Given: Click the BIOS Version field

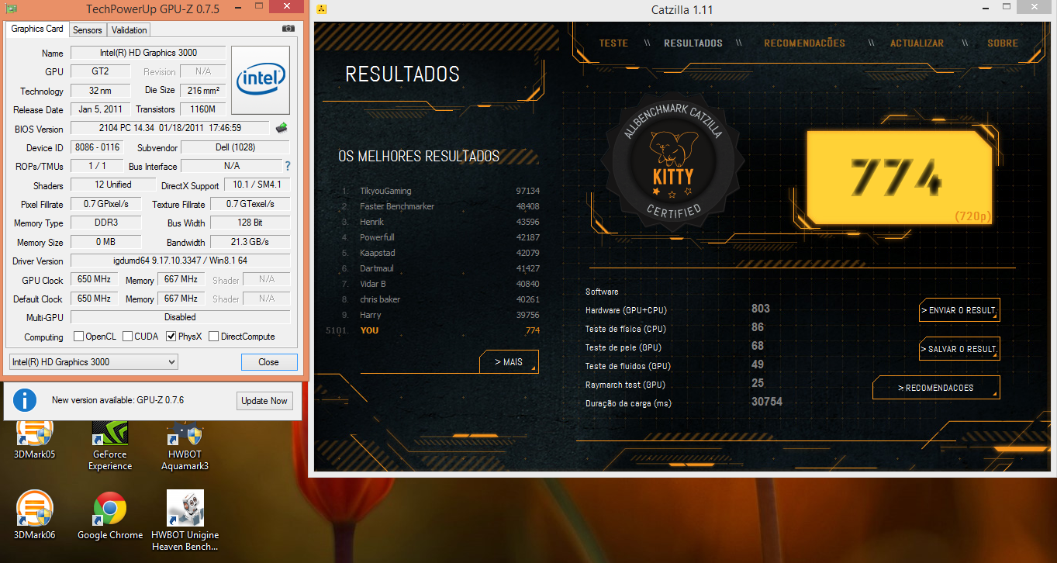Looking at the screenshot, I should pos(170,128).
